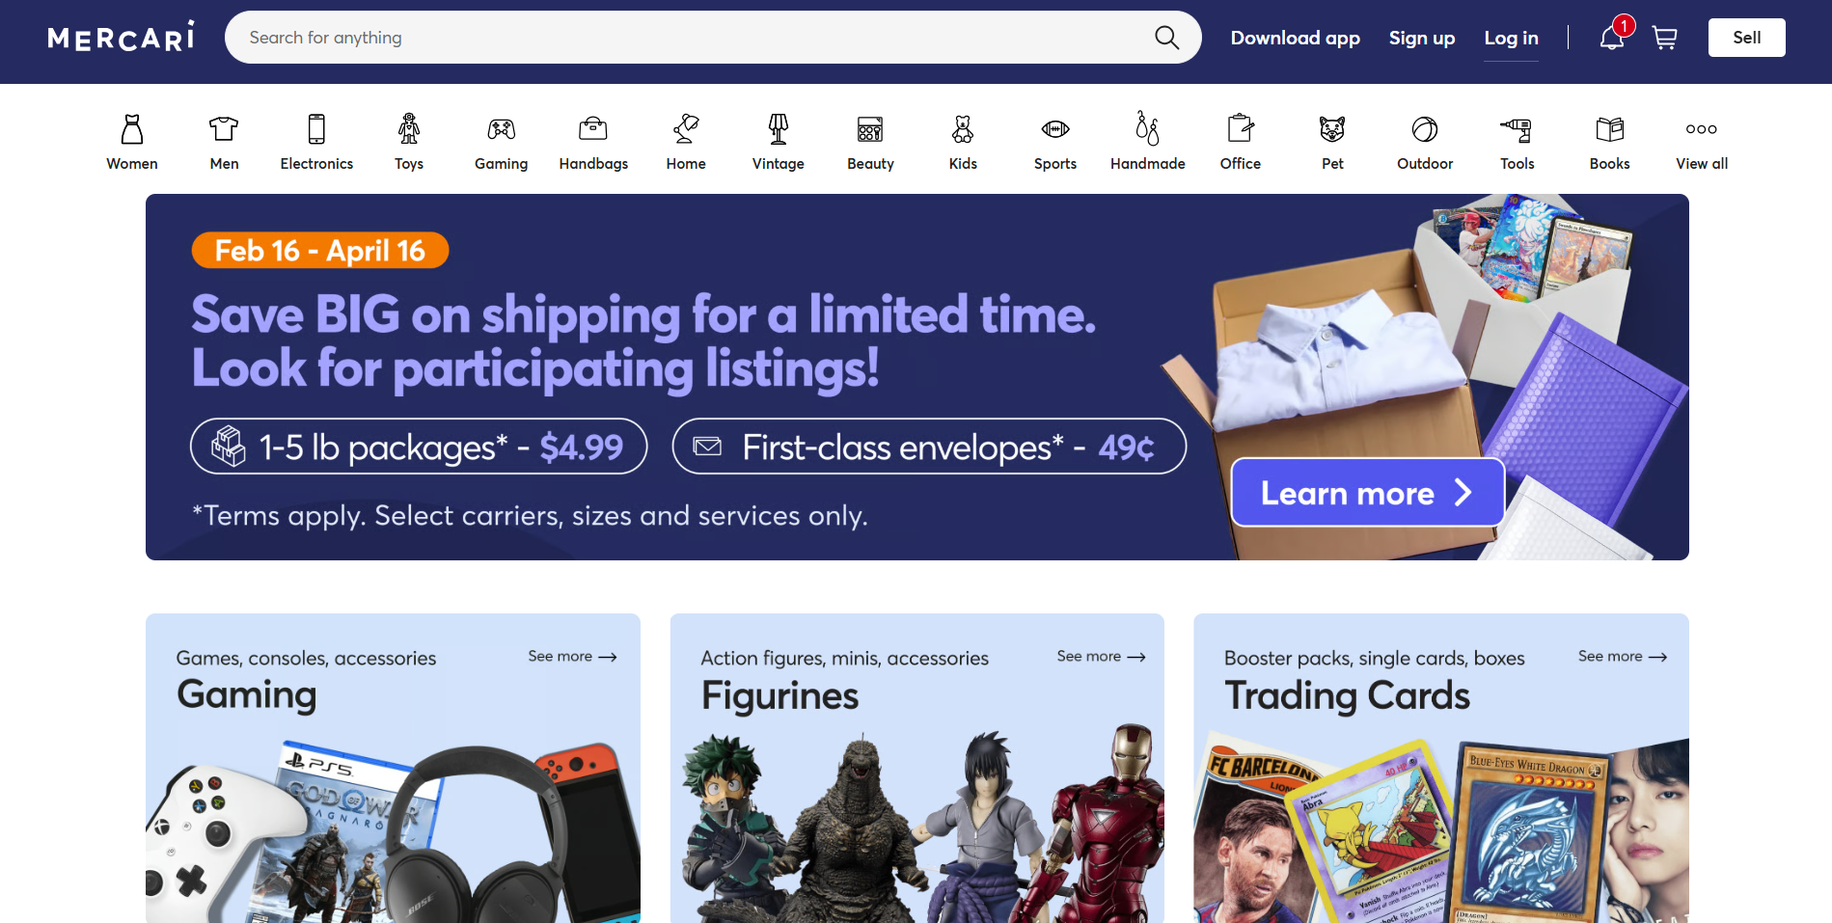Click the Log in link
This screenshot has width=1832, height=923.
point(1511,38)
